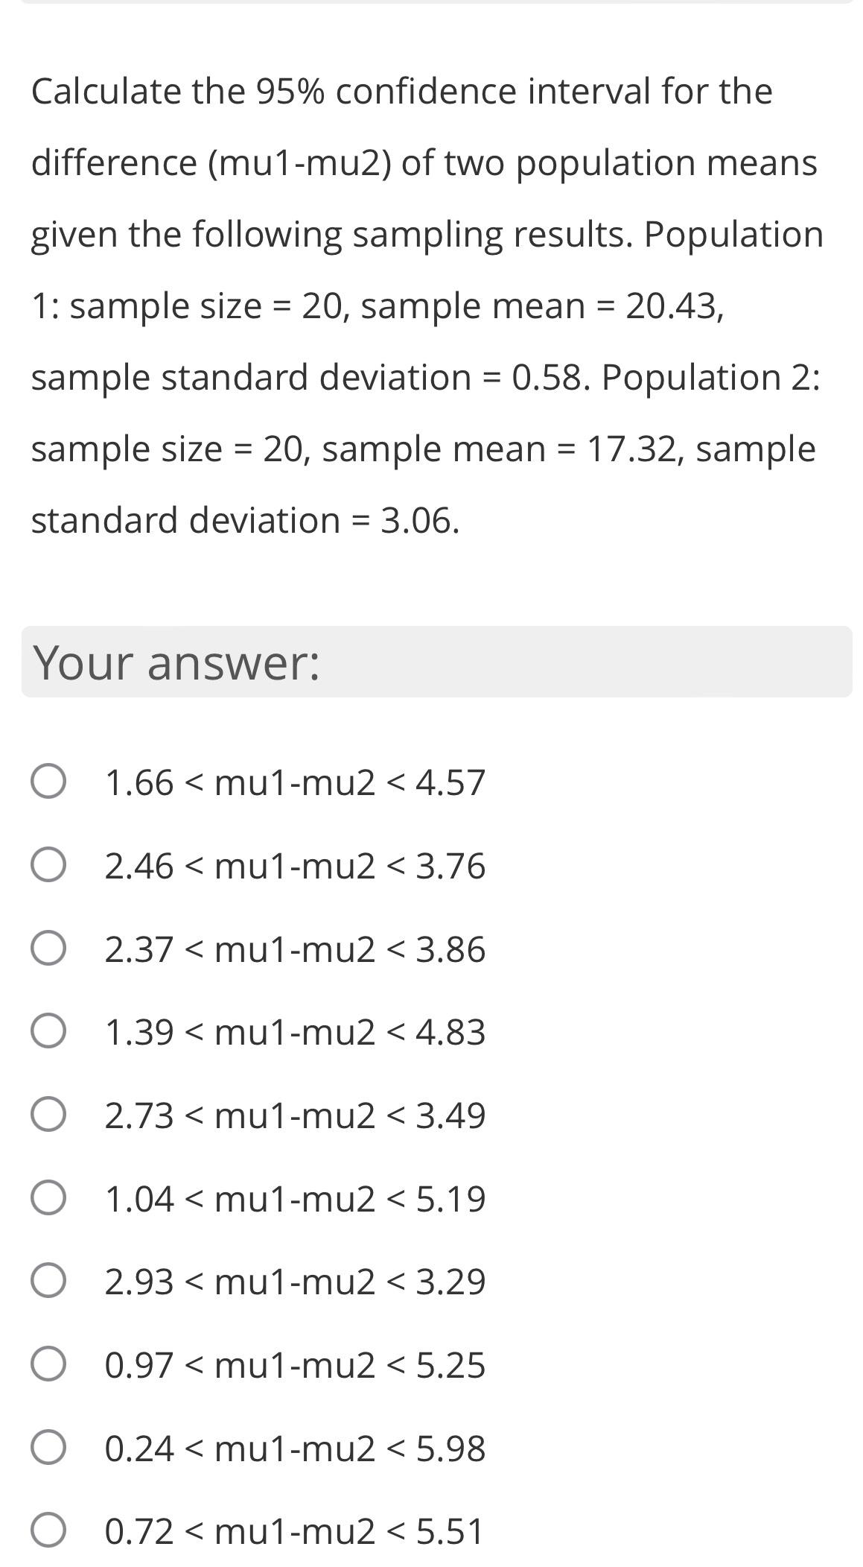
Task: Choose radio option 1.04 < mu1-mu2 < 5.19
Action: 48,1199
